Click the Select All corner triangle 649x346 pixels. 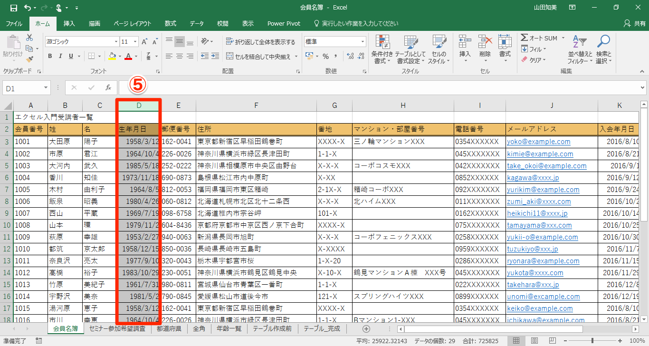tap(7, 106)
